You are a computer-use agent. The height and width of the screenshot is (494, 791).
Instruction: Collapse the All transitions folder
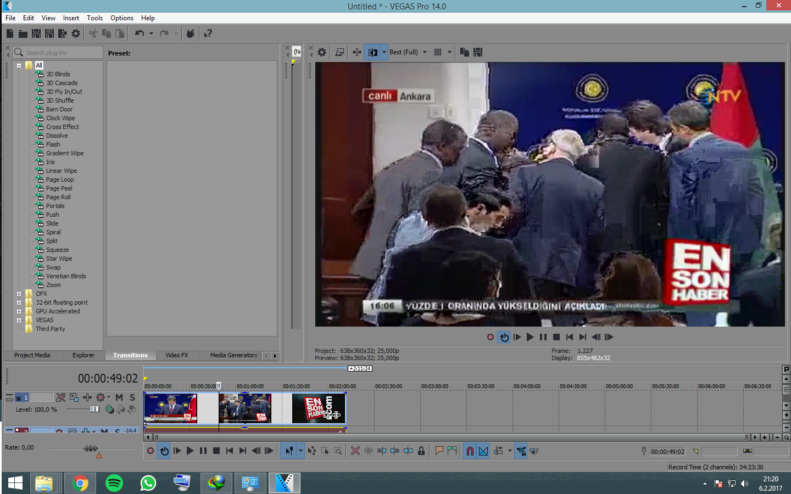(19, 65)
